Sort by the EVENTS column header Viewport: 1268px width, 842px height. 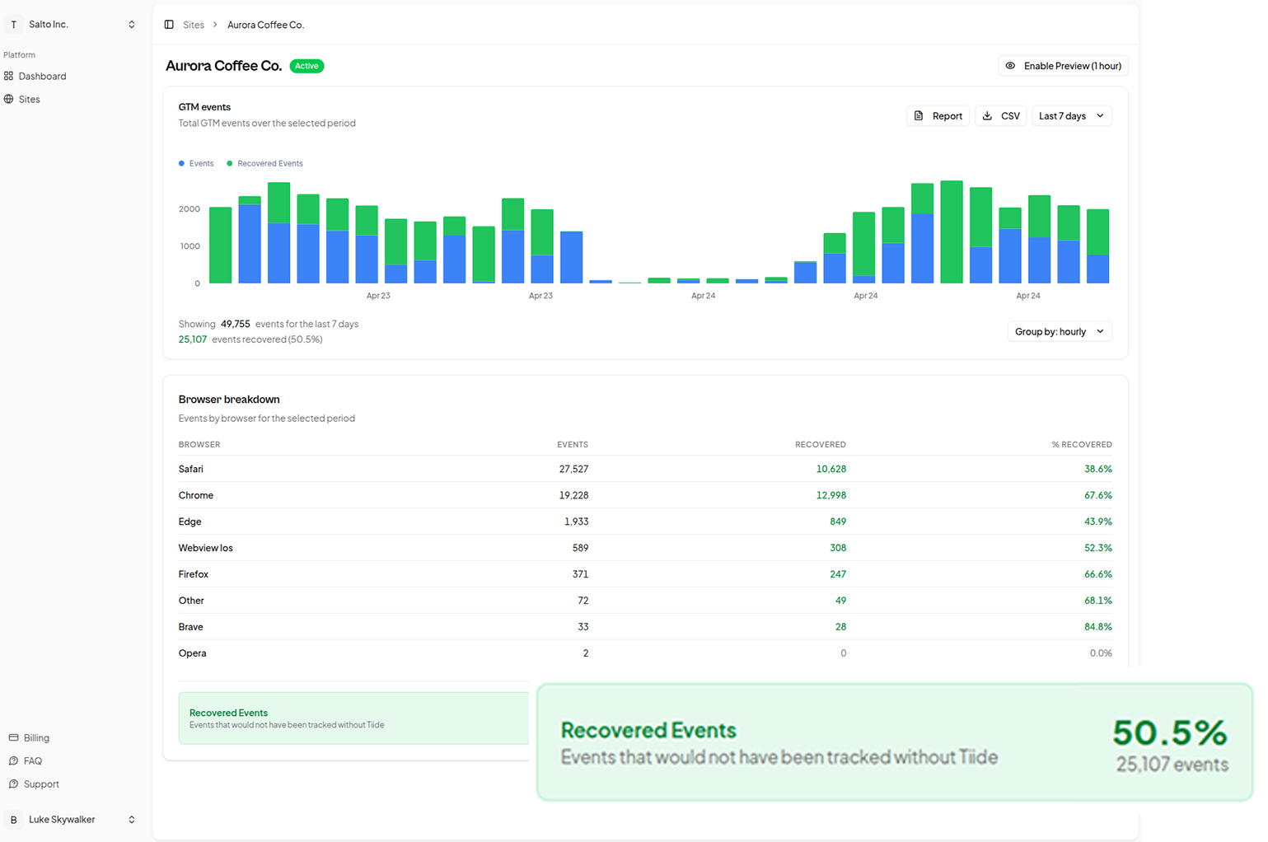[x=573, y=444]
